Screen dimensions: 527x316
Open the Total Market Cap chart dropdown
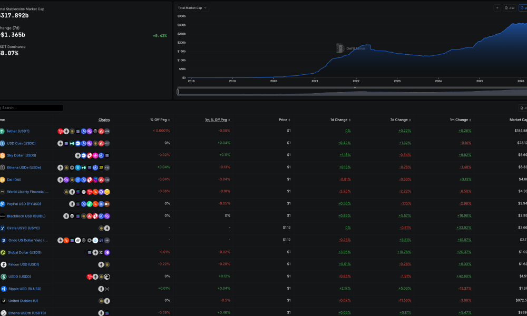192,7
